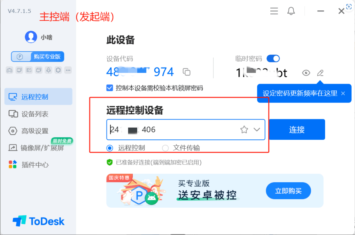Click the 立即购买 button
This screenshot has width=355, height=235.
coord(288,191)
